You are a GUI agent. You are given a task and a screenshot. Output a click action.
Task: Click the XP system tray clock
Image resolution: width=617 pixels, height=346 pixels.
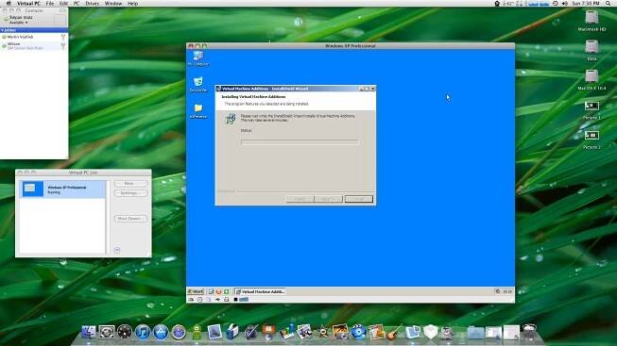click(507, 291)
